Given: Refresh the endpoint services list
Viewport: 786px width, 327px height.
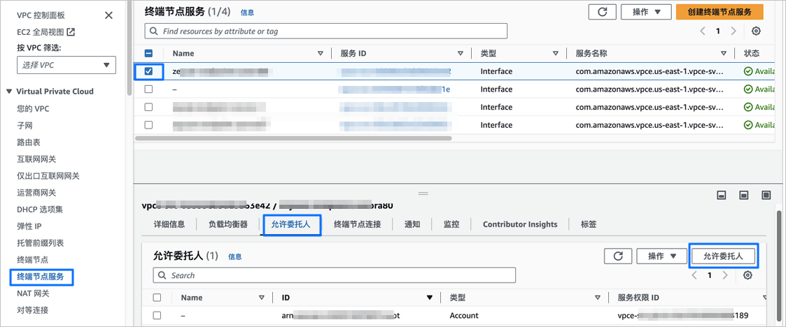Looking at the screenshot, I should (601, 12).
